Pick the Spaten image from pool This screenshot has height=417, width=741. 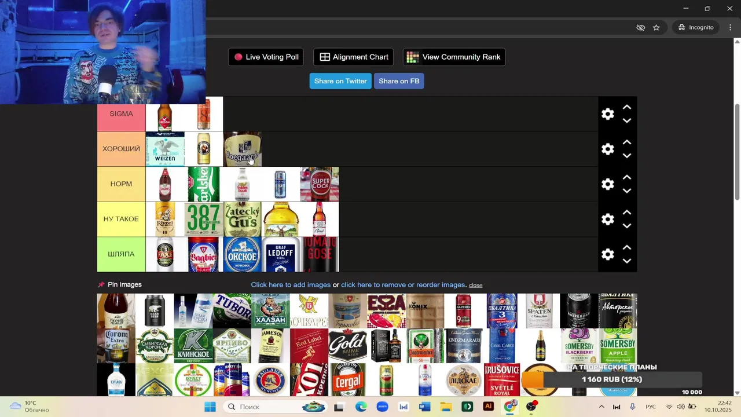click(540, 311)
